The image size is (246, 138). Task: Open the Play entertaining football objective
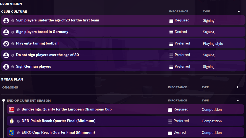(37, 43)
